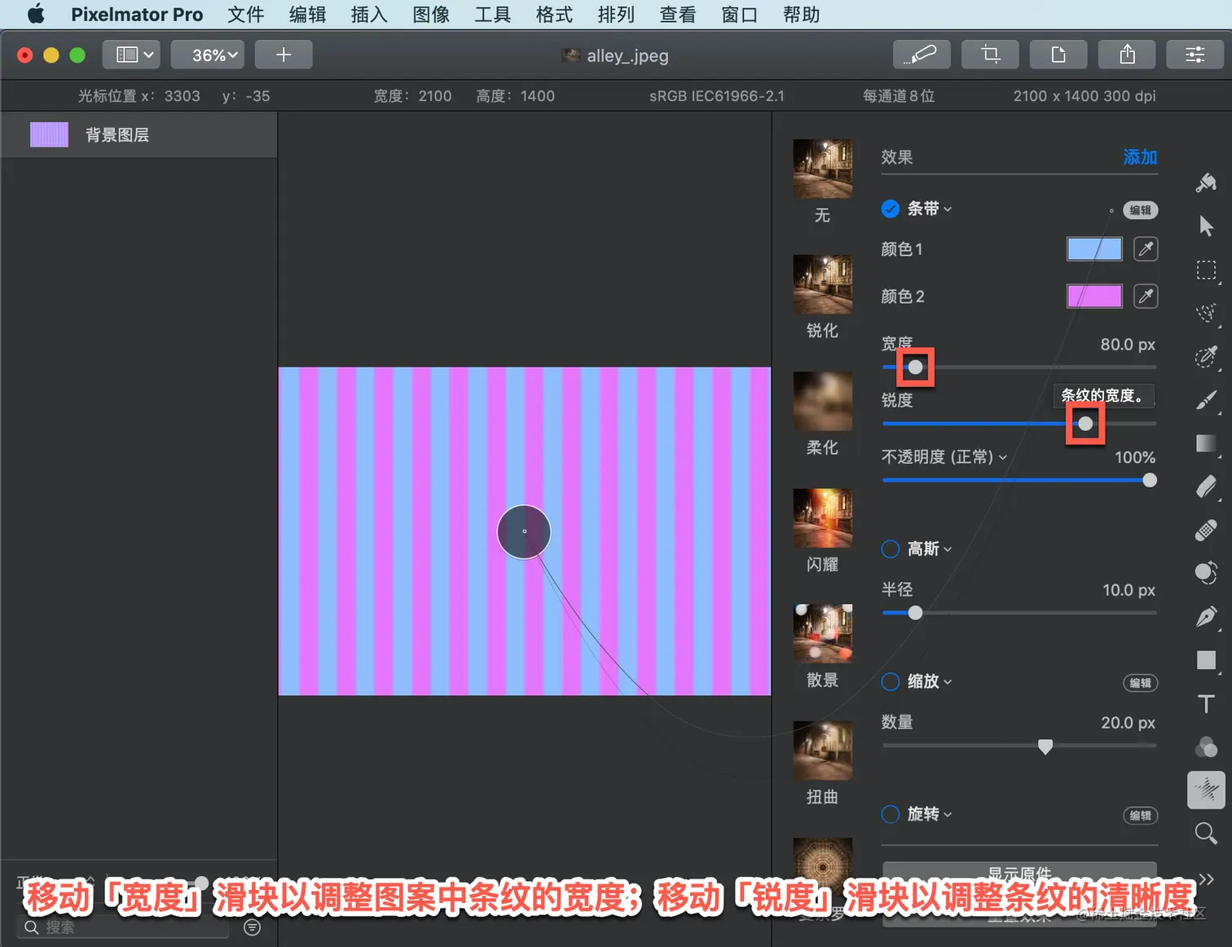Select the 柔化 effect preset thumbnail

click(823, 402)
